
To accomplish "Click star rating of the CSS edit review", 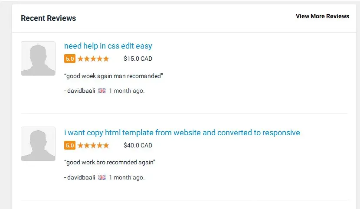I will (93, 59).
